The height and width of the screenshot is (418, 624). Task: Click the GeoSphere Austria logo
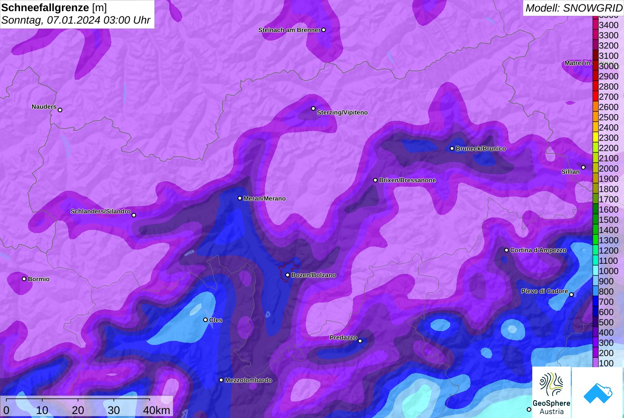(x=551, y=393)
